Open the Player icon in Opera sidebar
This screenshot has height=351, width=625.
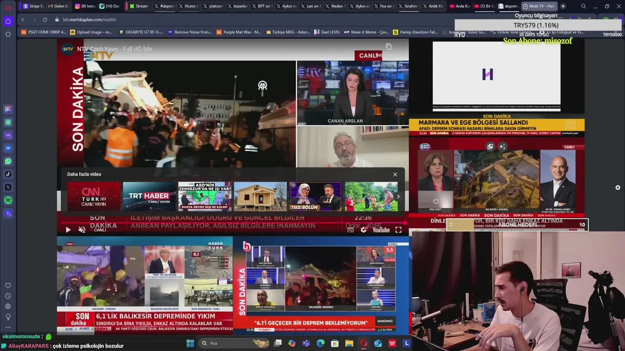pos(8,214)
